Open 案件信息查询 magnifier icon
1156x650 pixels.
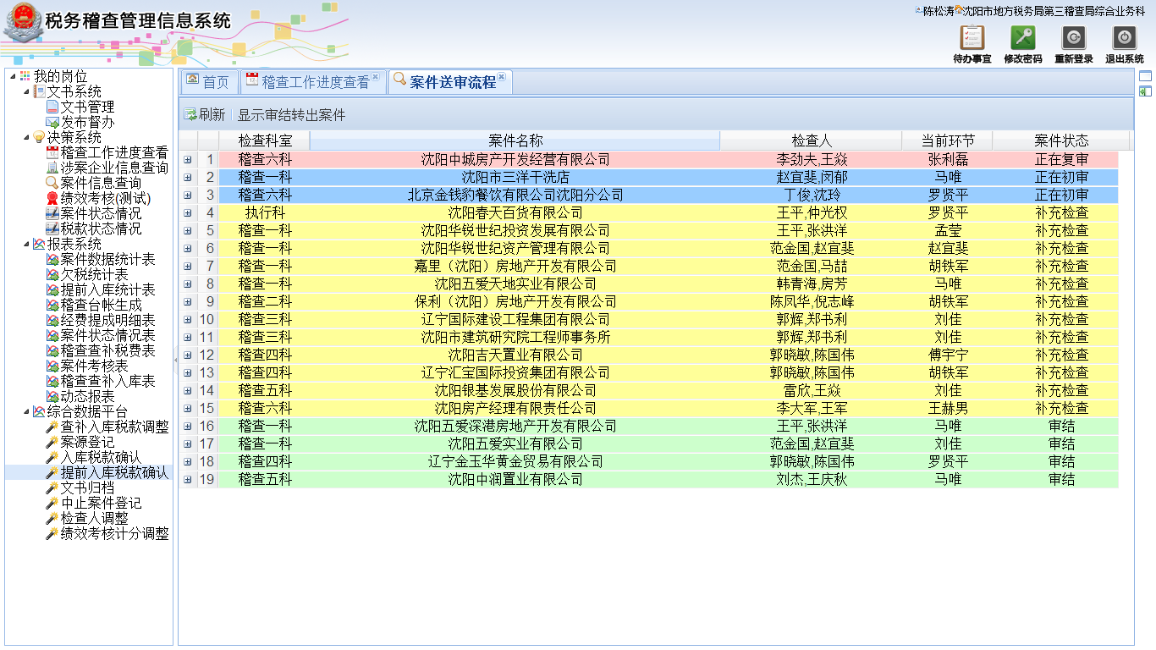tap(52, 184)
